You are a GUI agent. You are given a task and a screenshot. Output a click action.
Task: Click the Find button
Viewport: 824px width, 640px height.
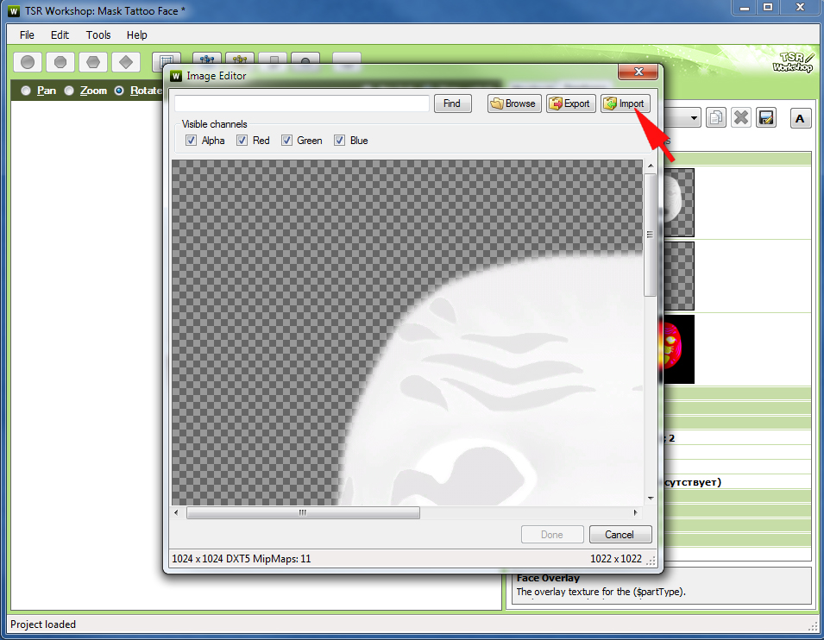pos(452,104)
